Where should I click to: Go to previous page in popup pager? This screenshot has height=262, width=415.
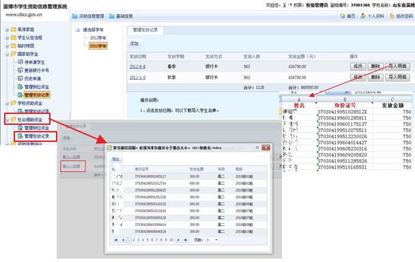pyautogui.click(x=123, y=239)
